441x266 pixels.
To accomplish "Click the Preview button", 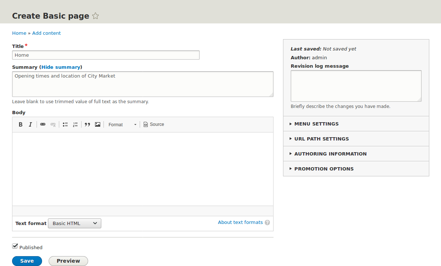I will pos(68,261).
